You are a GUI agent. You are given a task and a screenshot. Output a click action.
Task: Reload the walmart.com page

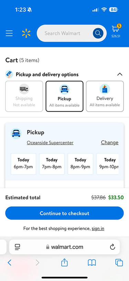pos(112,247)
